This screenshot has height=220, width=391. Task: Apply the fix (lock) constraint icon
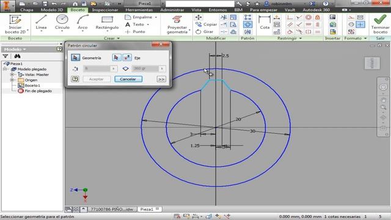pyautogui.click(x=318, y=17)
